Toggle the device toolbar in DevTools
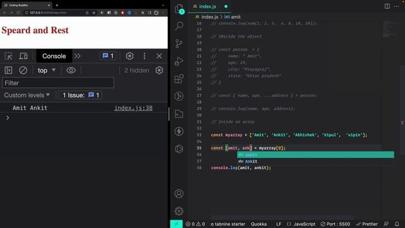Image resolution: width=405 pixels, height=228 pixels. point(23,56)
